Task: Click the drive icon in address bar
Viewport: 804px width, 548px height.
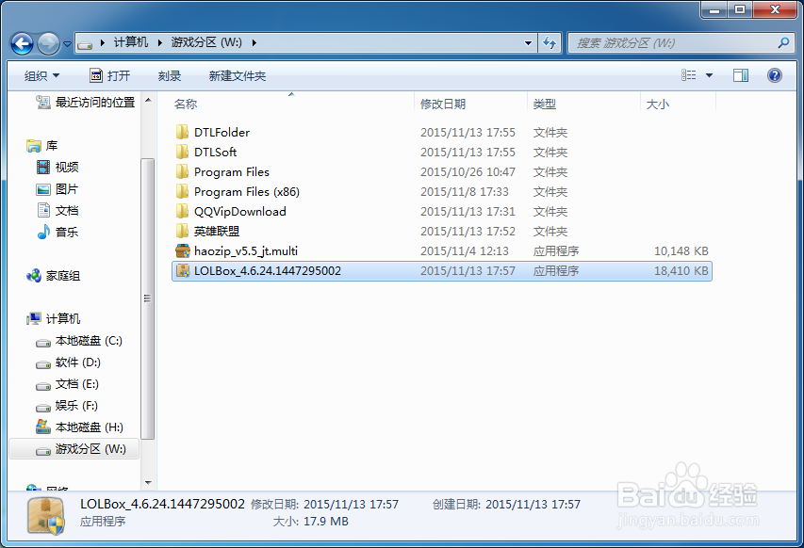Action: (x=85, y=43)
